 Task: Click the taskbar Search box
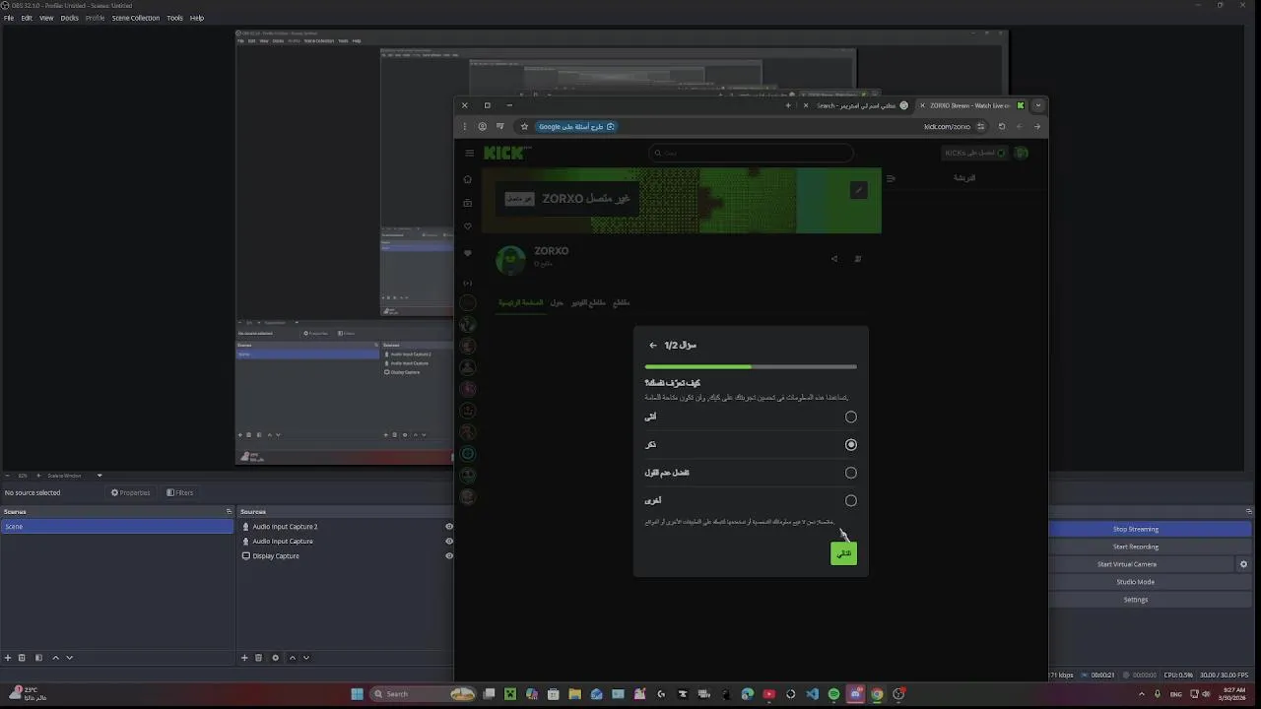coord(422,694)
